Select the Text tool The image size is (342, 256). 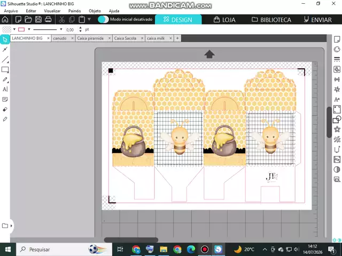5,89
